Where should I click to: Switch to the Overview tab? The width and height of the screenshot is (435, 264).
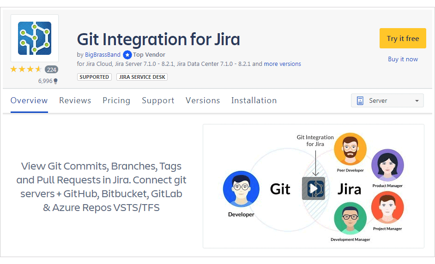tap(29, 100)
